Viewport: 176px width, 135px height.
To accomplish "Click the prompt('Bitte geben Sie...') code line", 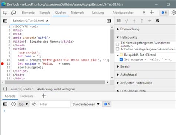I will point(63,60).
